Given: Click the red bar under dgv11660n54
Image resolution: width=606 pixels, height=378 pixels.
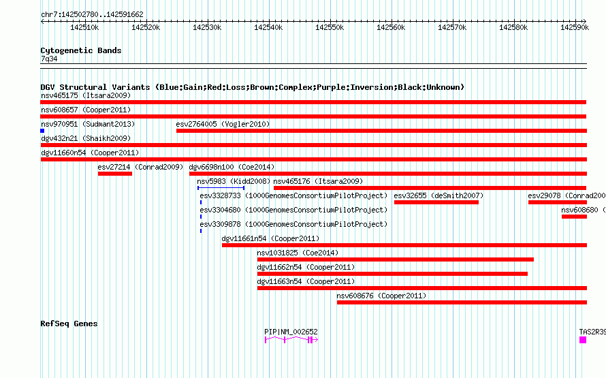Looking at the screenshot, I should [313, 159].
